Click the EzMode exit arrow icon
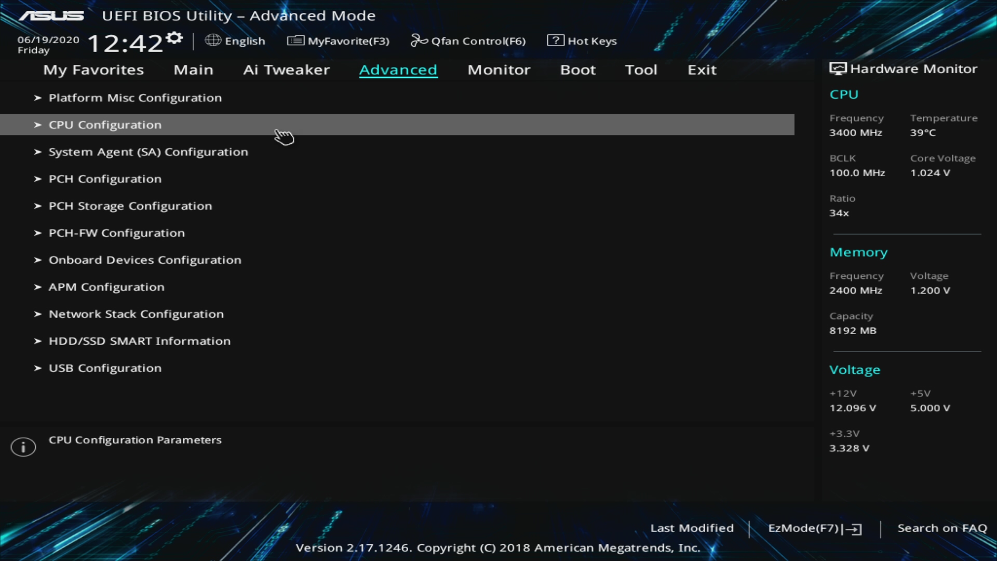Viewport: 997px width, 561px height. 852,529
